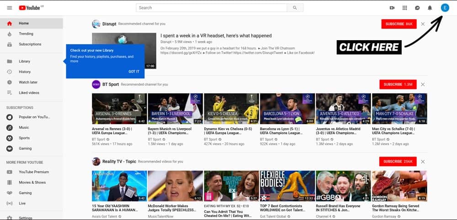Viewport: 457px width, 220px height.
Task: Open Man City 7-0 Schalke thumbnail
Action: click(x=399, y=109)
